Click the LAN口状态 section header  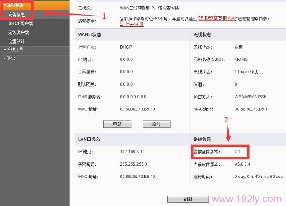[88, 139]
